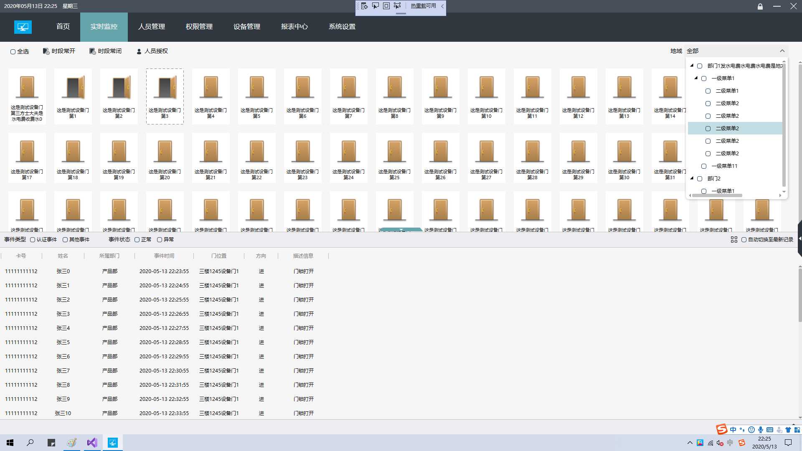Go to the 设备管理 tab
802x451 pixels.
[247, 27]
